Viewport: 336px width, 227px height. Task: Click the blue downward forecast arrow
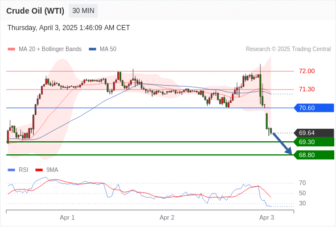[x=282, y=144]
